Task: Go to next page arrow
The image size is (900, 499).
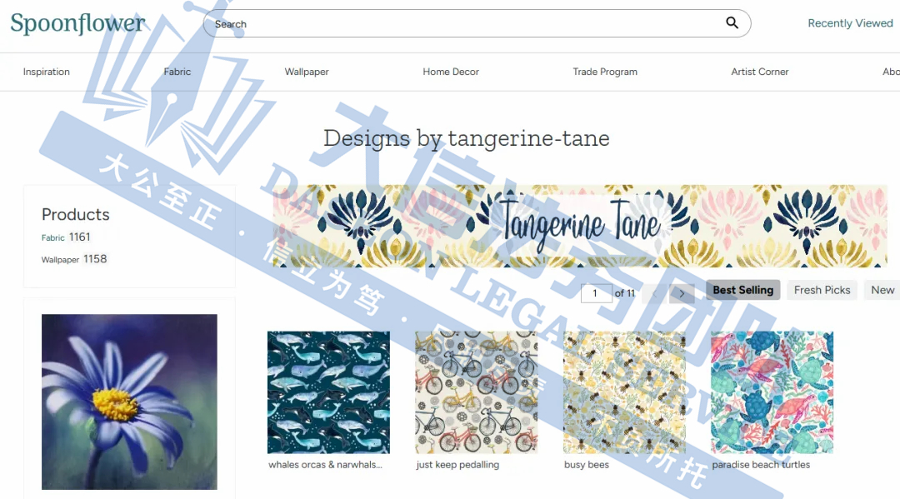Action: [682, 293]
